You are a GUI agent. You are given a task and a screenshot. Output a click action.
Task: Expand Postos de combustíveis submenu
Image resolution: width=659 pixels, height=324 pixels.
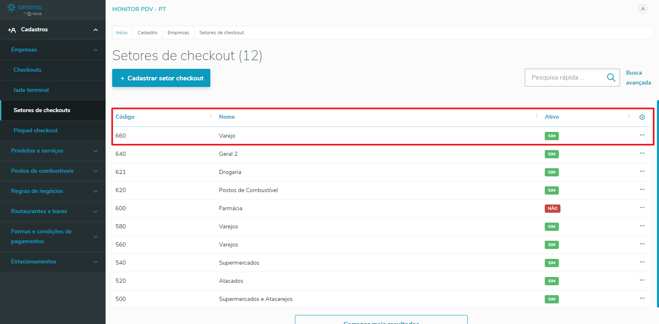click(96, 171)
